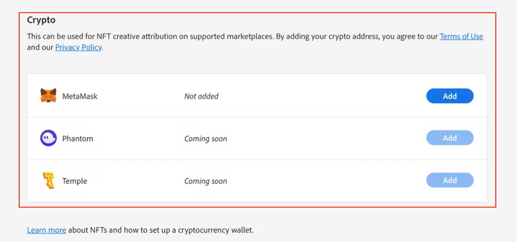The height and width of the screenshot is (242, 517).
Task: Add a MetaMask wallet
Action: pyautogui.click(x=449, y=96)
